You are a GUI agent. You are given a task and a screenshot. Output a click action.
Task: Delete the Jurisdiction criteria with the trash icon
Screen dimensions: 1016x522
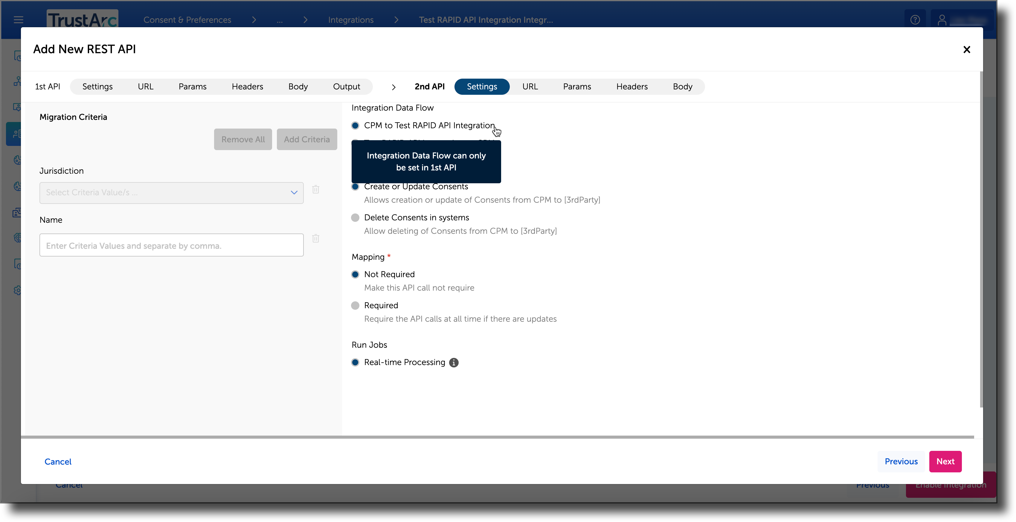click(315, 189)
